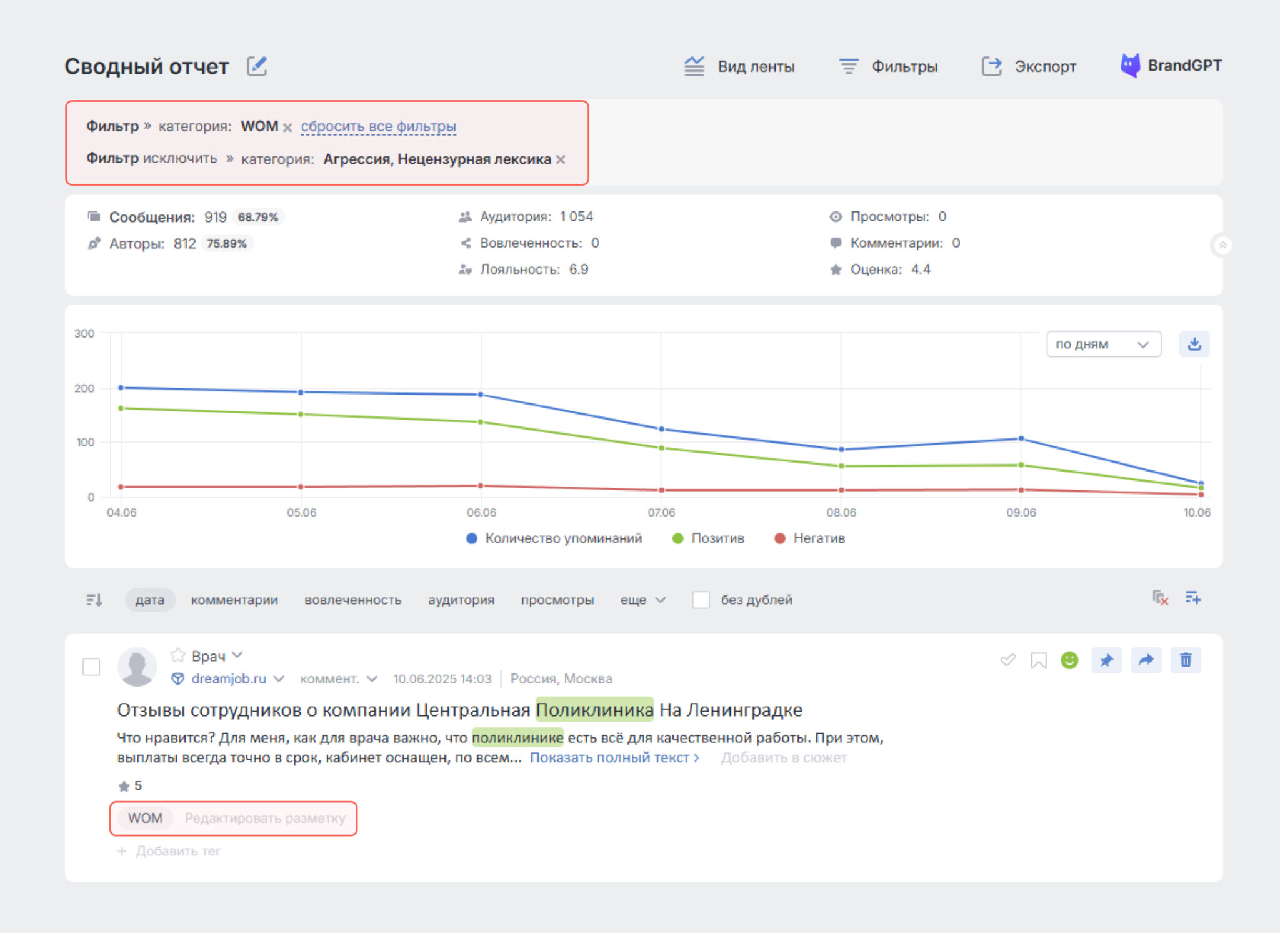Pin the post with the pin icon
Image resolution: width=1280 pixels, height=933 pixels.
[1107, 660]
